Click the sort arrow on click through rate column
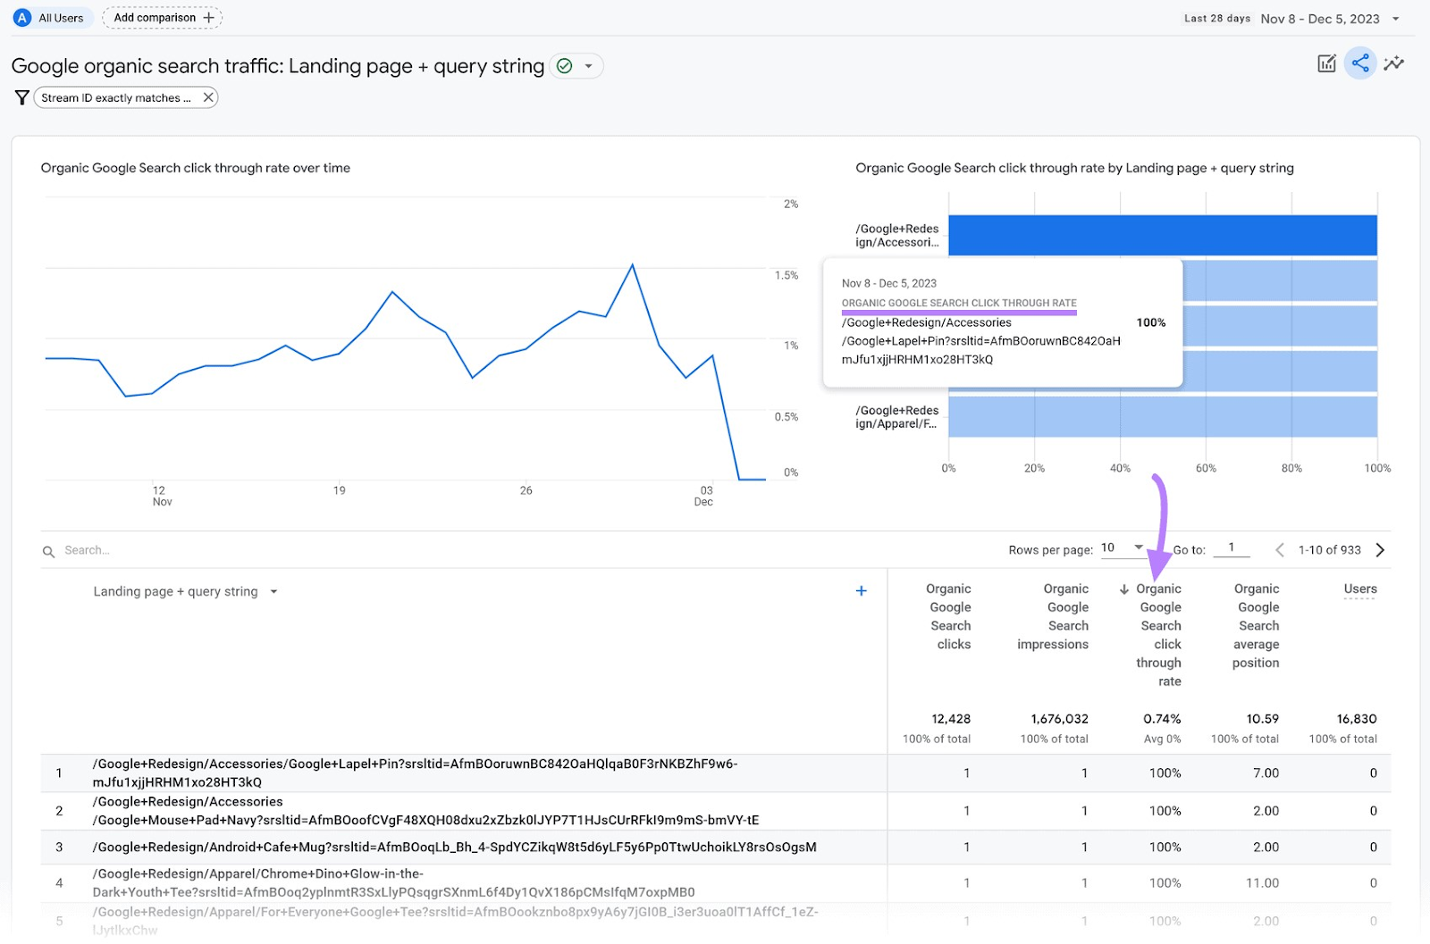The image size is (1430, 944). tap(1124, 589)
